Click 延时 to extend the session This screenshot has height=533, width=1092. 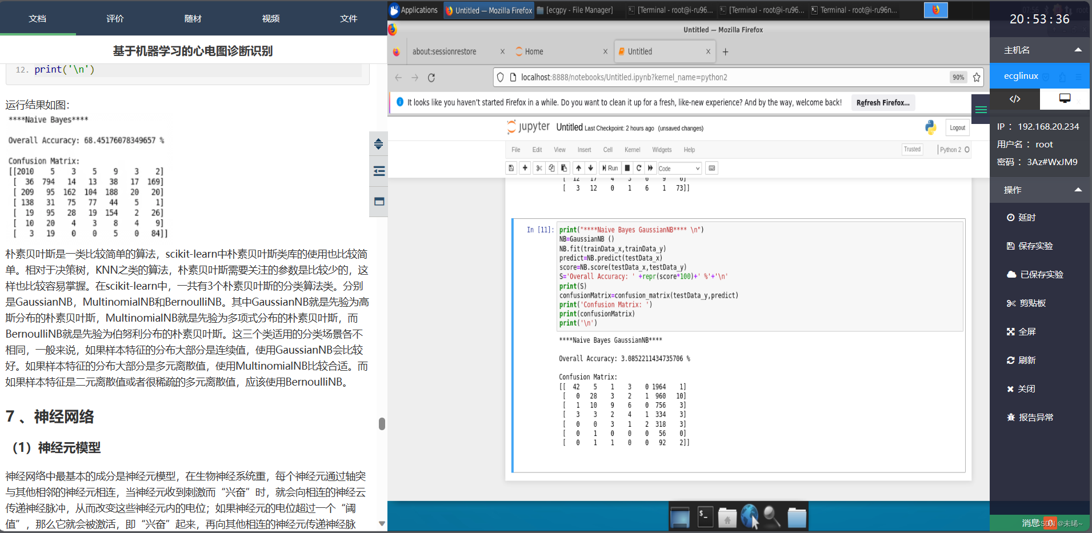pos(1021,218)
